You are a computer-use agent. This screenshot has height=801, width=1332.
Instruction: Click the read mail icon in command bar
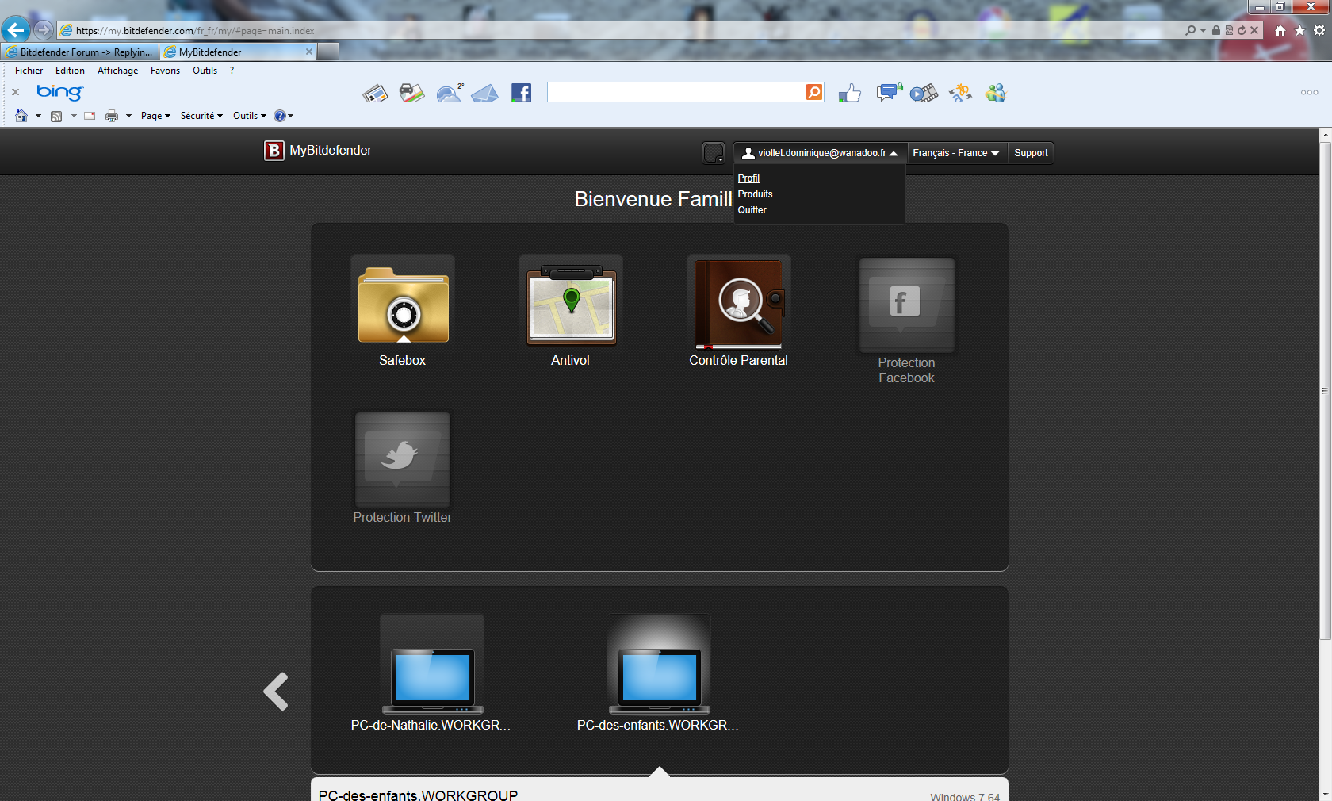click(90, 116)
